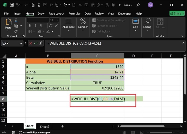Switch to the Sheet2 tab
This screenshot has width=187, height=134.
coord(44,127)
